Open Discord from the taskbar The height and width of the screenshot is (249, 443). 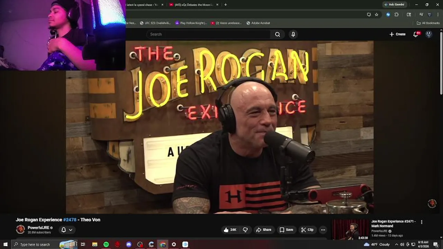click(129, 245)
